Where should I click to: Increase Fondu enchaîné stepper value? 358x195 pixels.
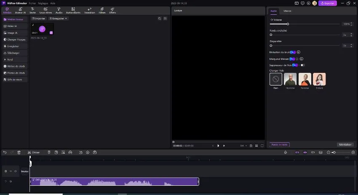coord(351,34)
